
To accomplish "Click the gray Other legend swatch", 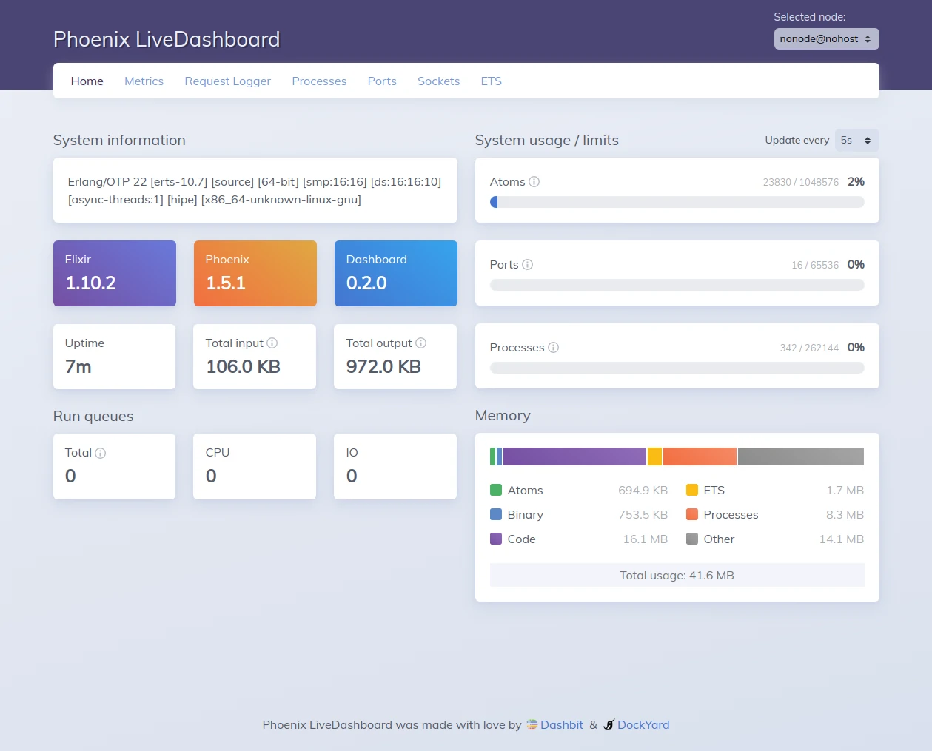I will point(692,539).
